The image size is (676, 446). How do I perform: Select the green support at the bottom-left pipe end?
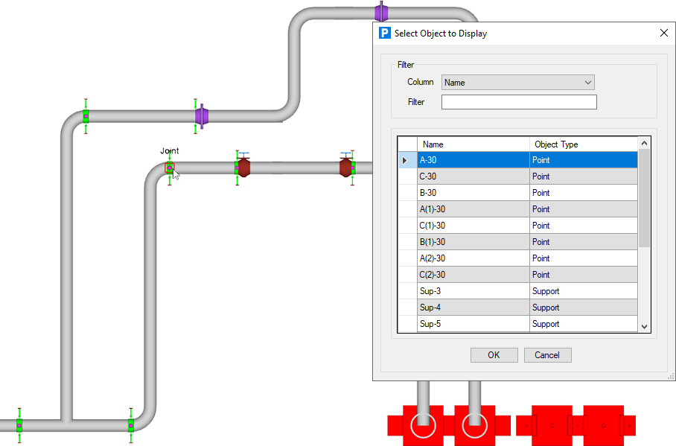pos(19,425)
